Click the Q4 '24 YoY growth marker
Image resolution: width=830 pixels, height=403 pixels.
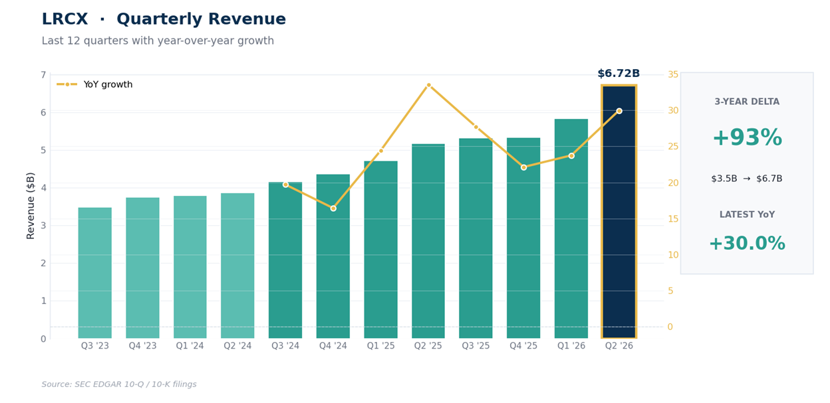(x=333, y=208)
